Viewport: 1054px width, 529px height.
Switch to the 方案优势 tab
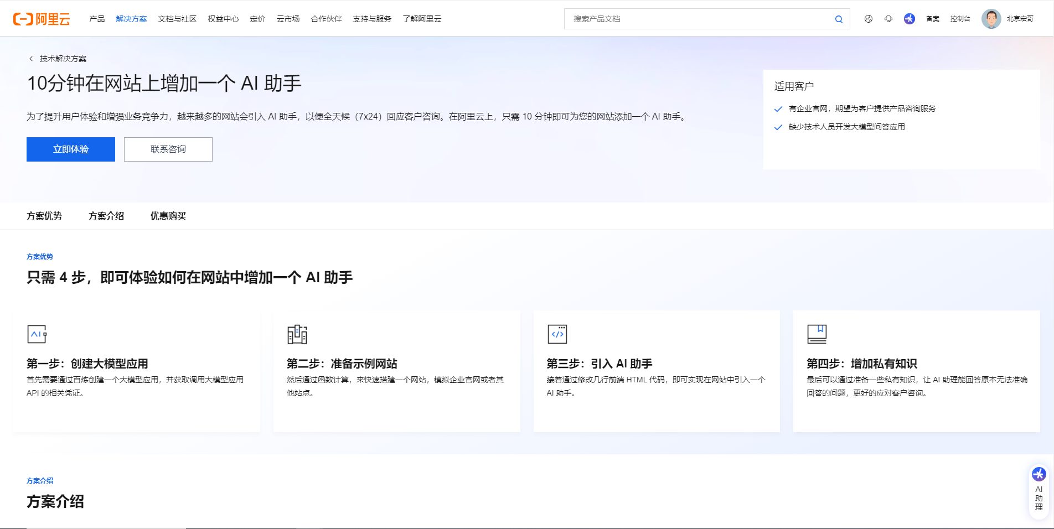click(x=44, y=216)
